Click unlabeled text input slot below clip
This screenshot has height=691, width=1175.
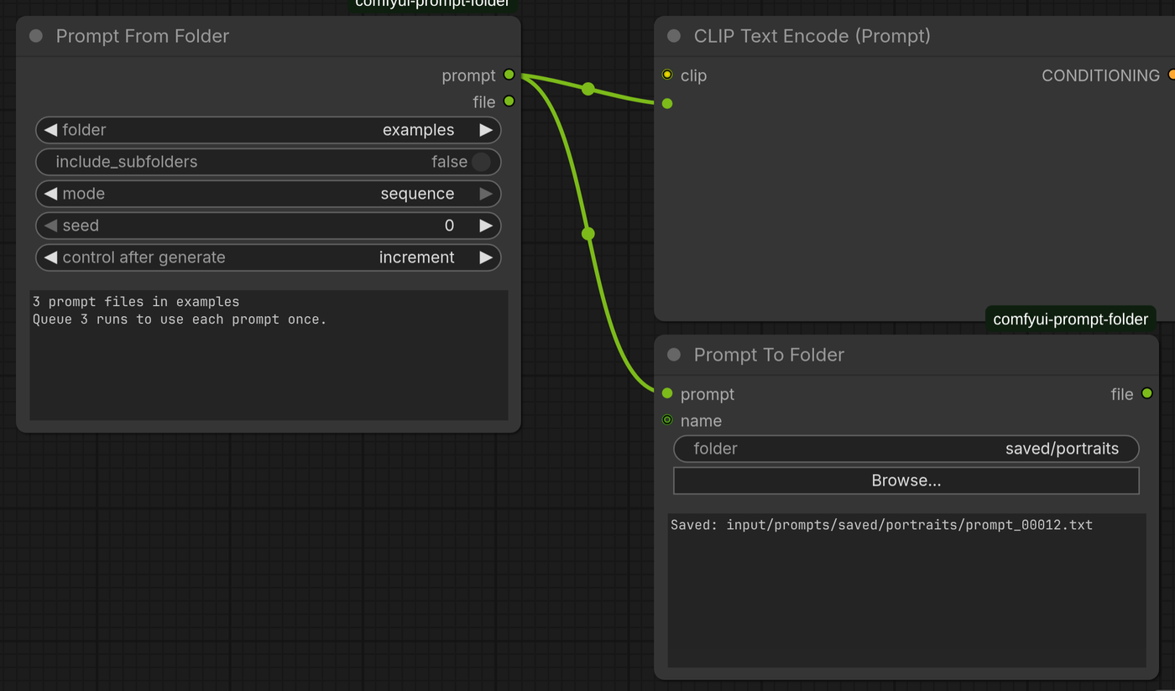[667, 104]
